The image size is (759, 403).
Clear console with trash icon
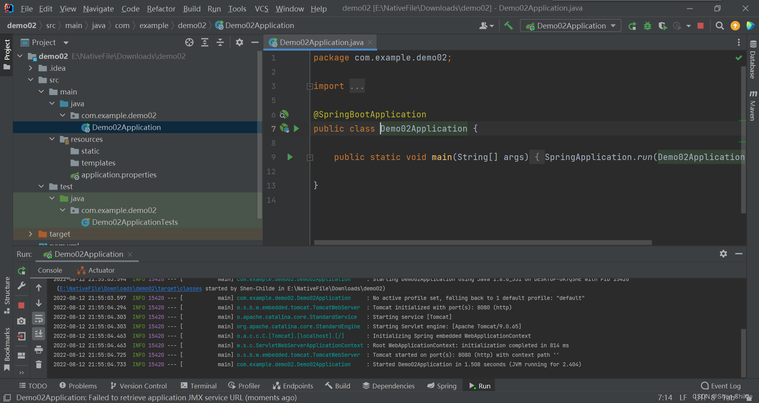(x=39, y=364)
